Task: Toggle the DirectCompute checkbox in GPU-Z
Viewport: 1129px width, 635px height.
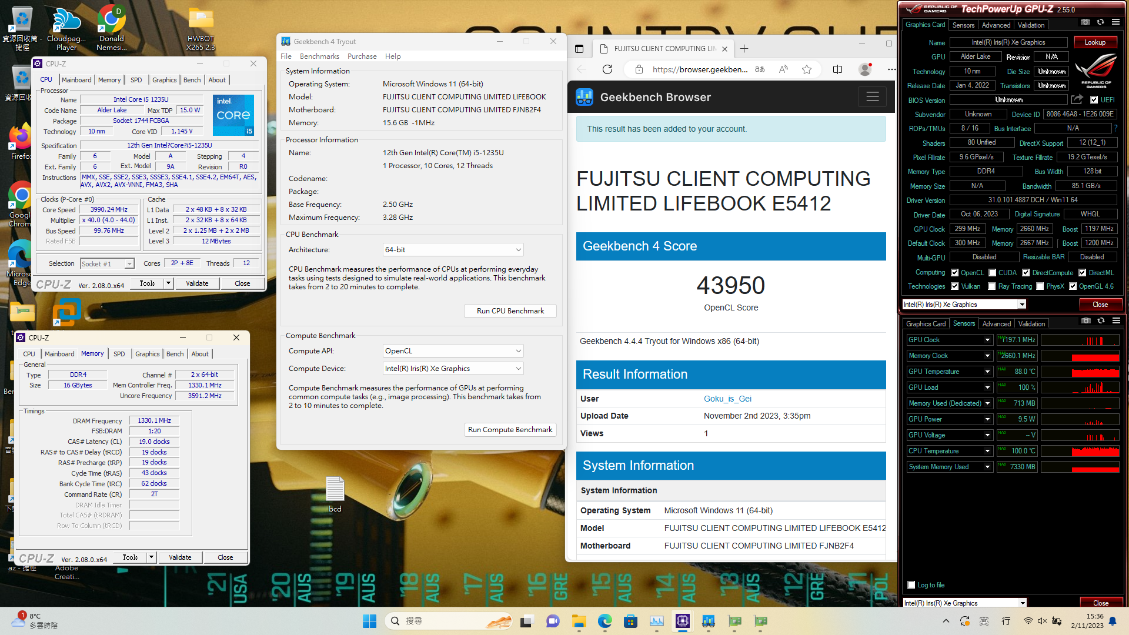Action: (x=1026, y=273)
